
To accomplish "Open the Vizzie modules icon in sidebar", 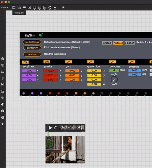I will pyautogui.click(x=2, y=111).
